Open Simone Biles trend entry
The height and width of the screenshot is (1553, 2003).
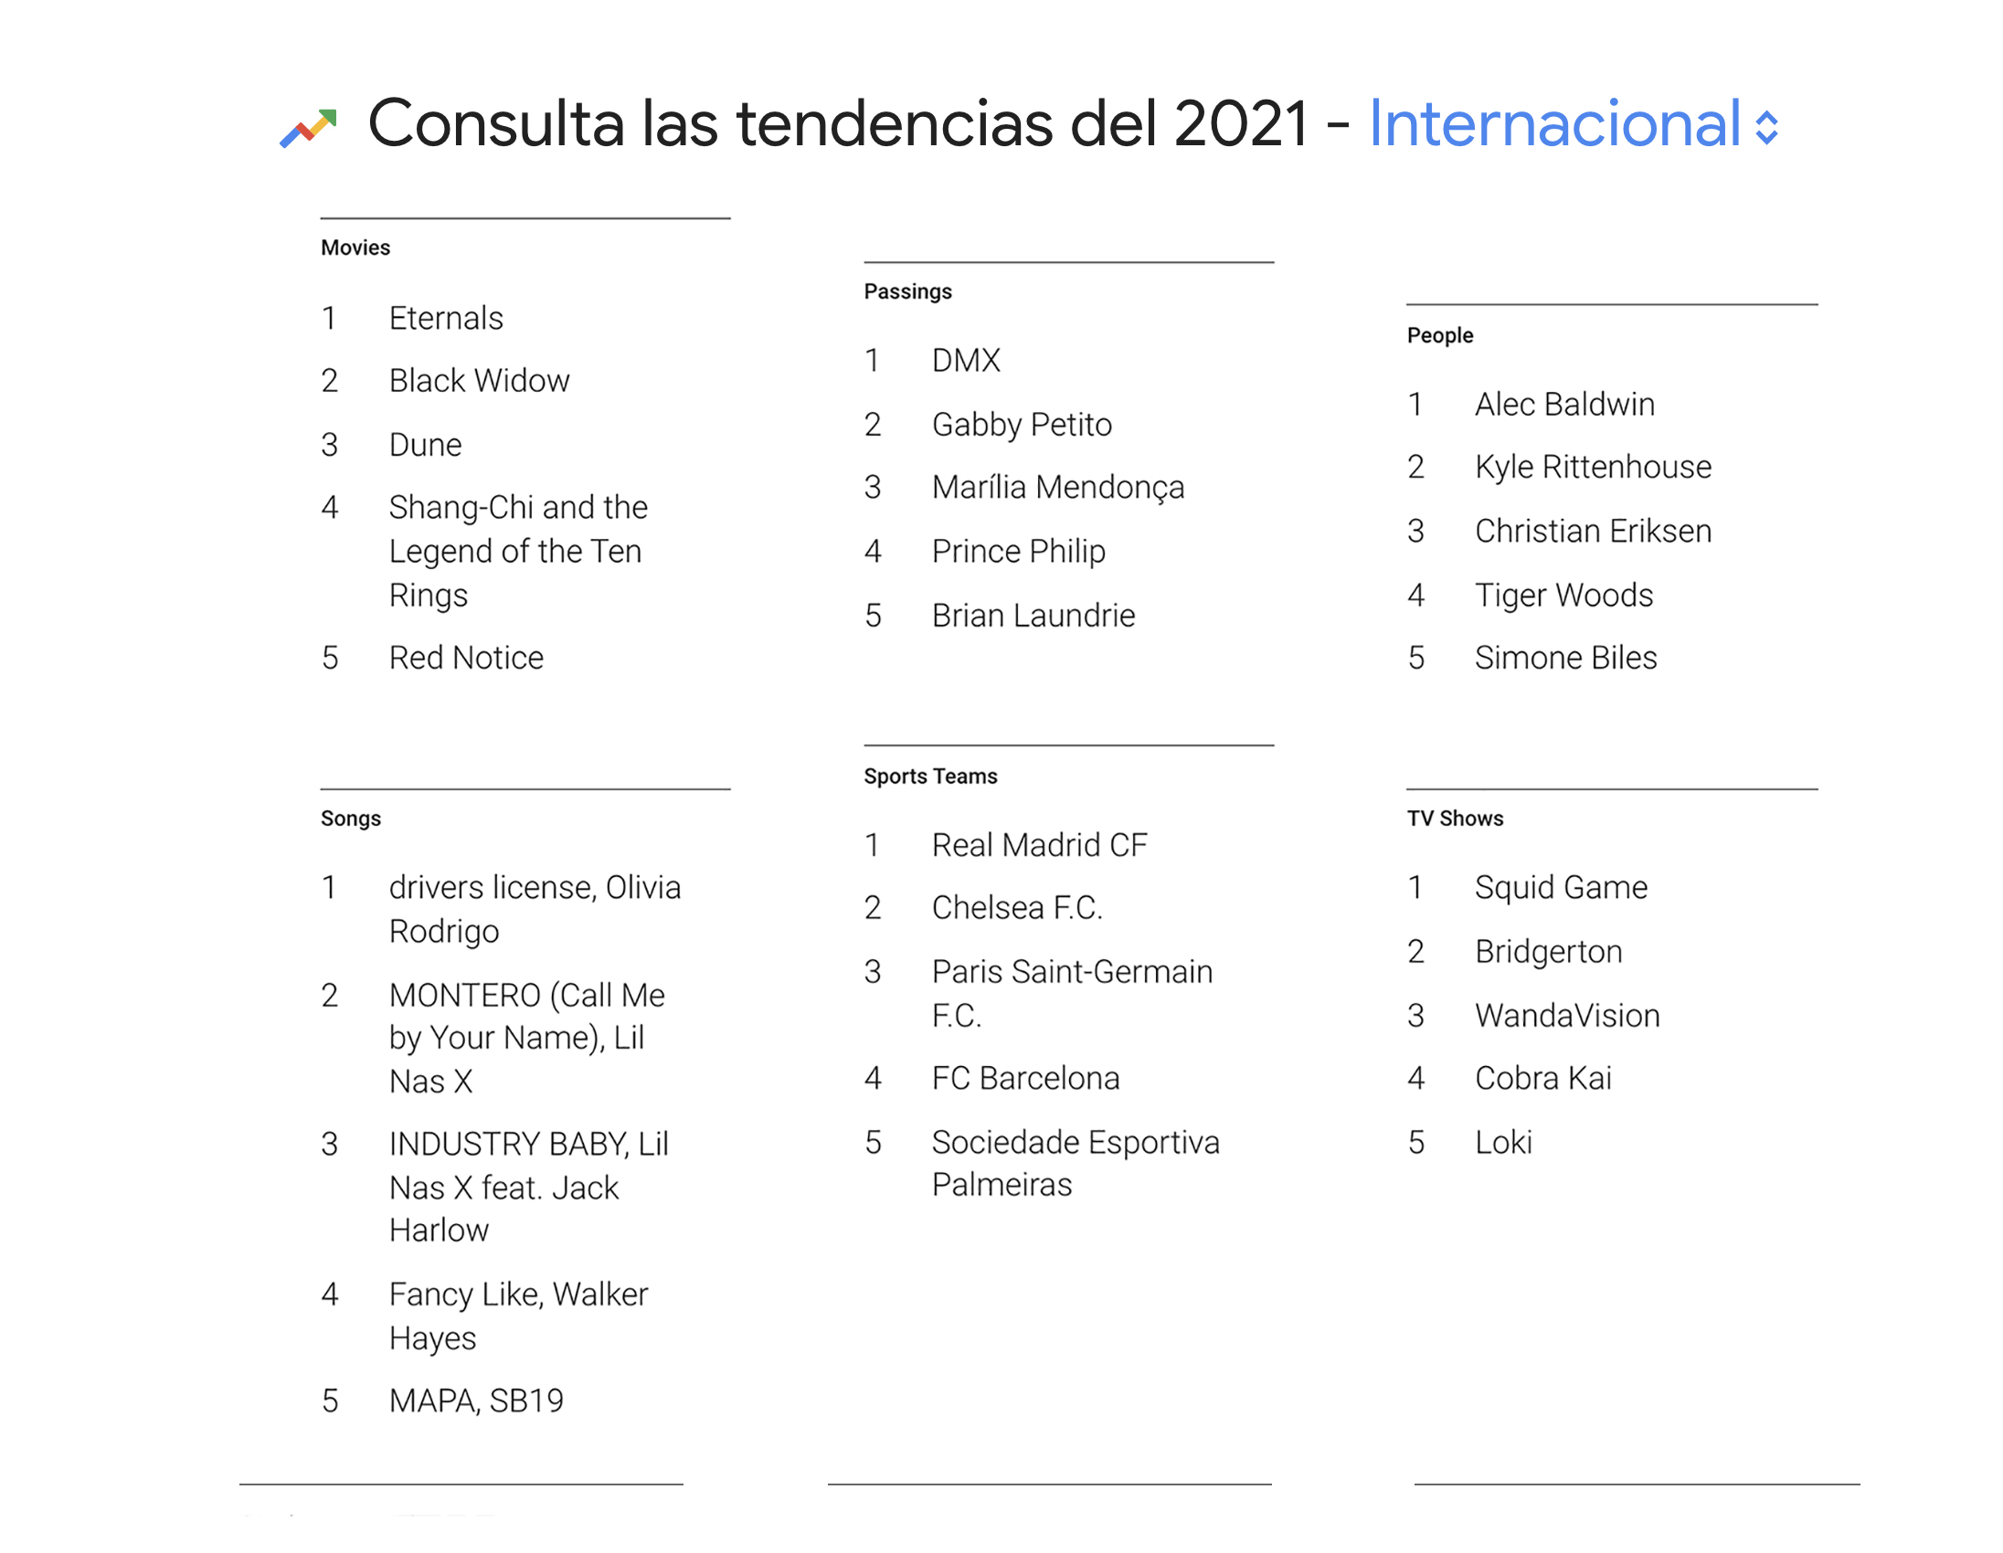(x=1564, y=658)
